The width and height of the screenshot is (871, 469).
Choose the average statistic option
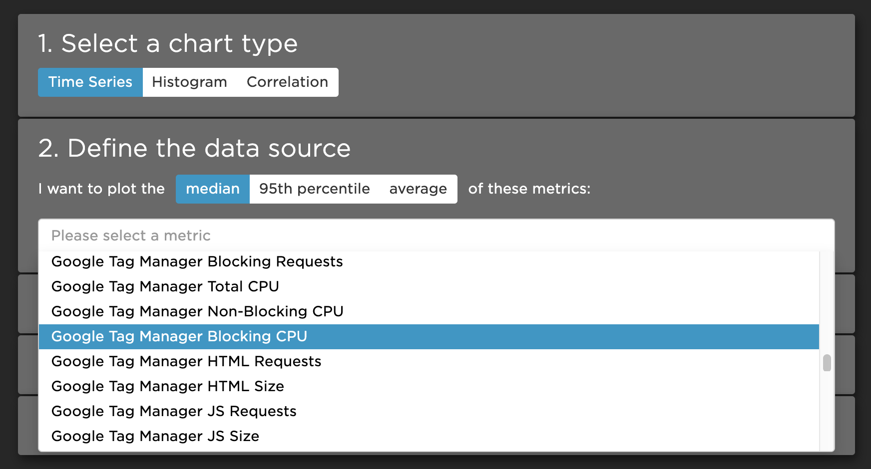(x=418, y=189)
